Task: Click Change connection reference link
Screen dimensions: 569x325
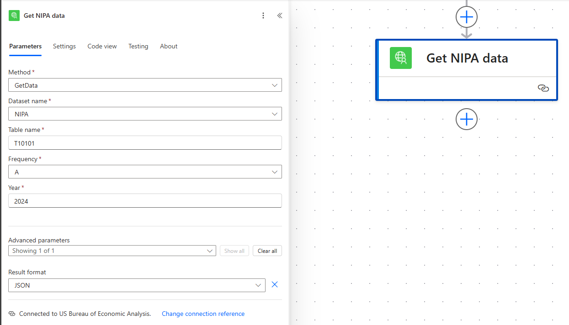Action: tap(203, 314)
